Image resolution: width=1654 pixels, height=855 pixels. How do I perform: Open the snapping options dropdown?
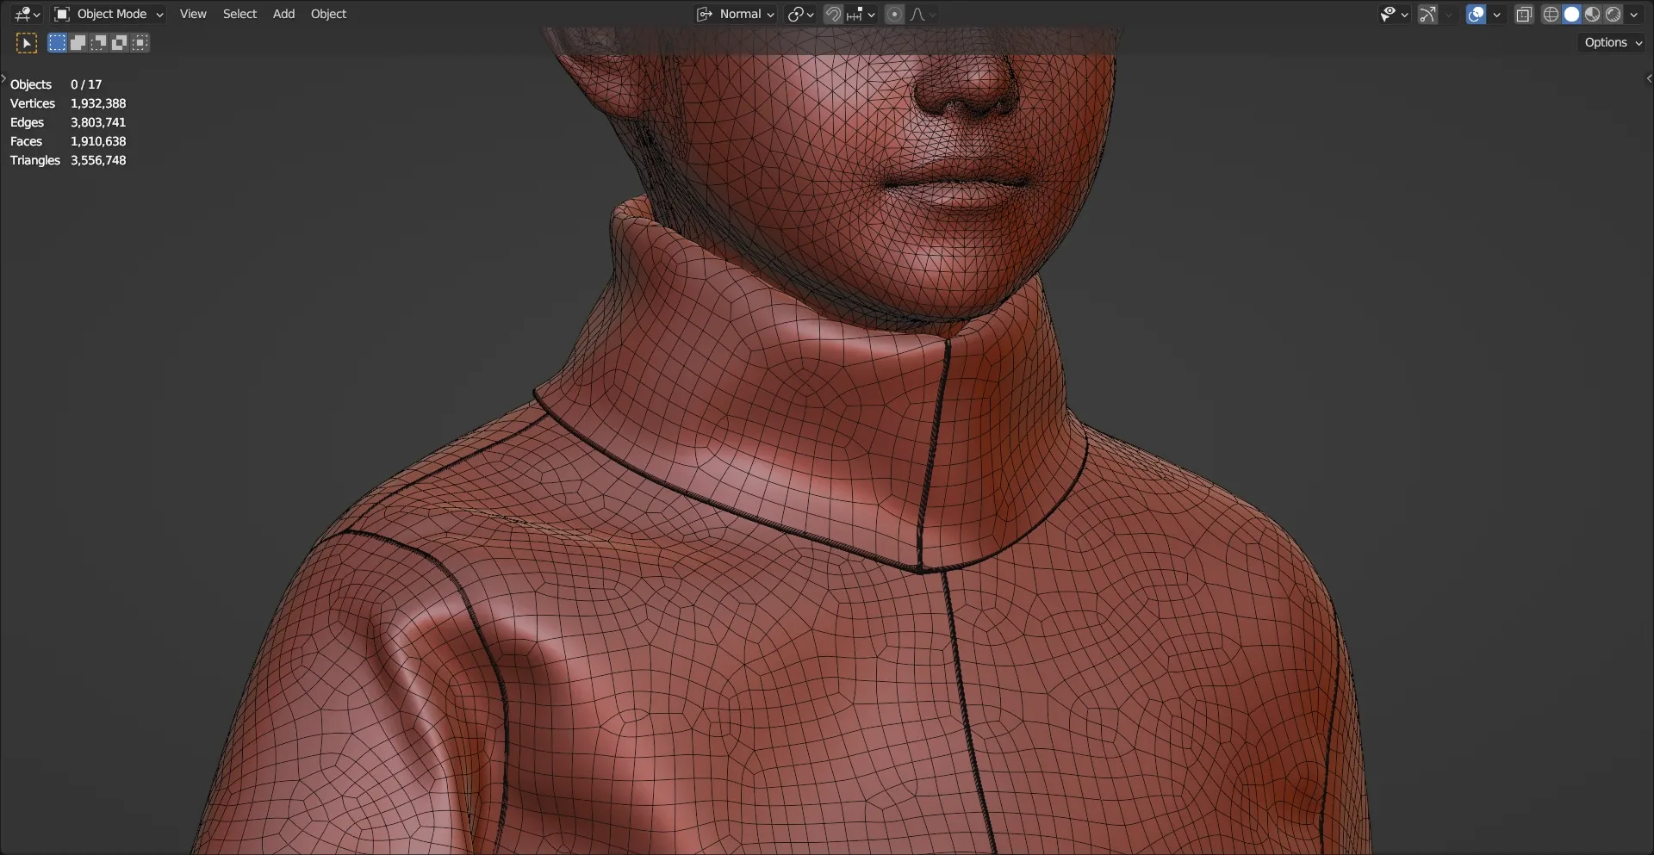[861, 14]
